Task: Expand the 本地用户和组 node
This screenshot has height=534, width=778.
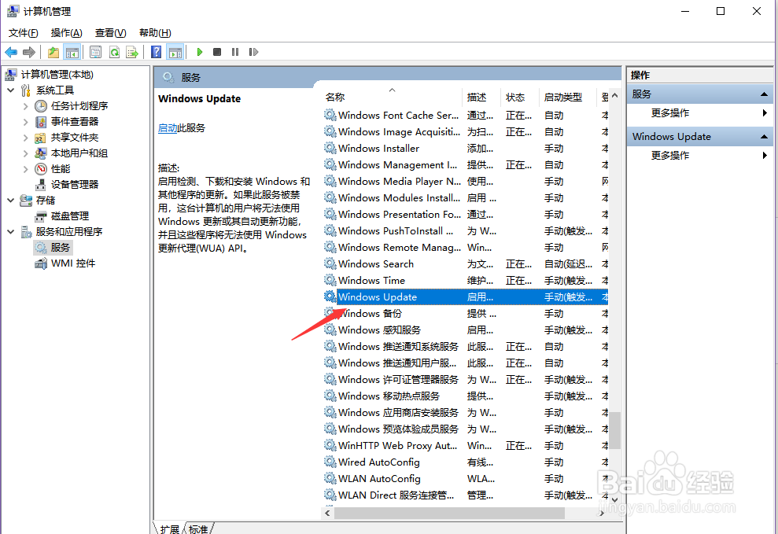Action: (x=26, y=153)
